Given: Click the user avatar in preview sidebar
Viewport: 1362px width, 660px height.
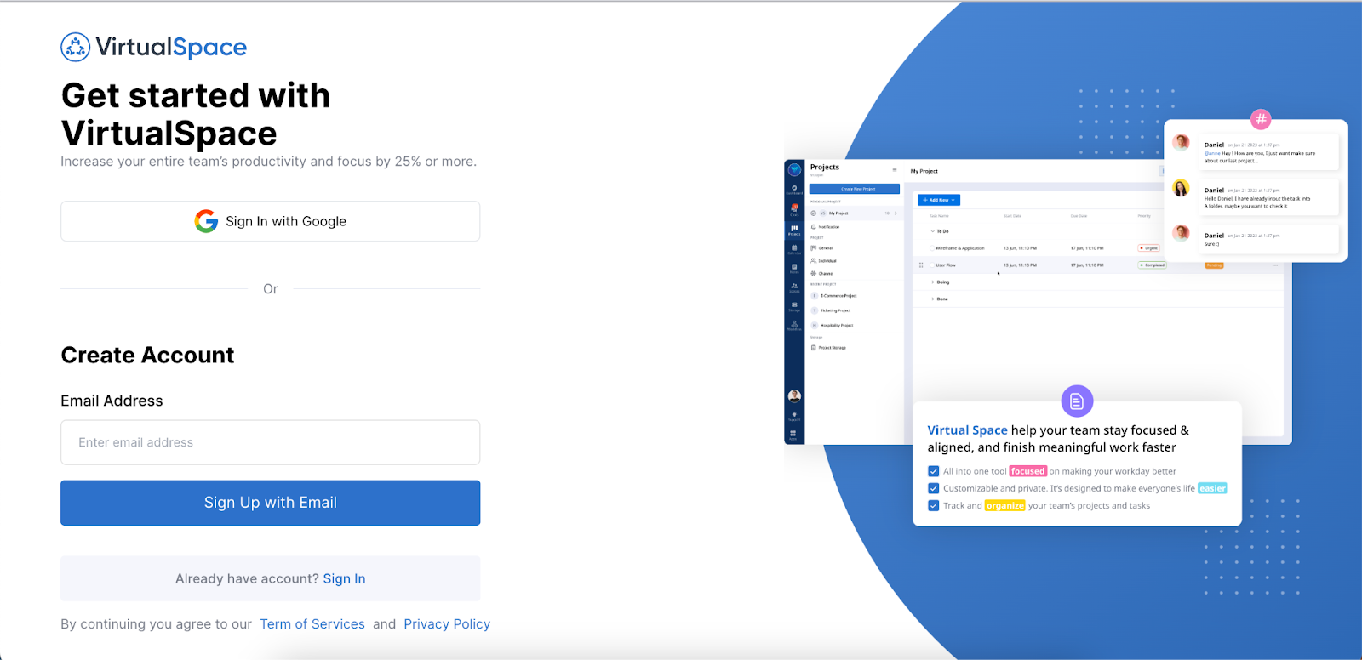Looking at the screenshot, I should [x=794, y=396].
